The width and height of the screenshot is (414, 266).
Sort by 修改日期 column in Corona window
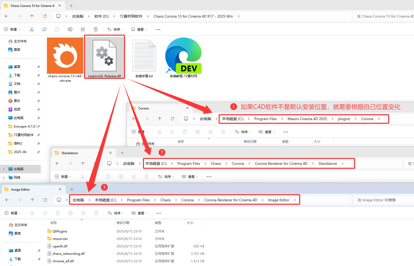point(250,142)
